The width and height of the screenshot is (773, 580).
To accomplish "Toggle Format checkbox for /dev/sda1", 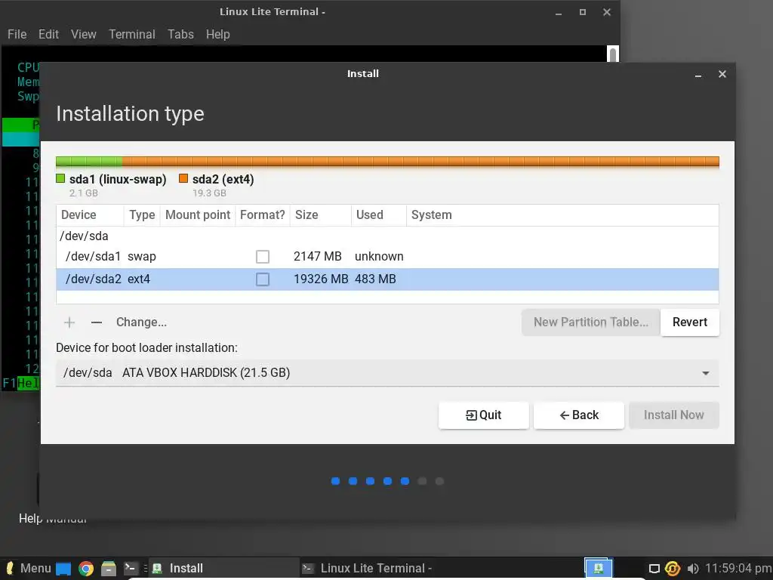I will [263, 257].
